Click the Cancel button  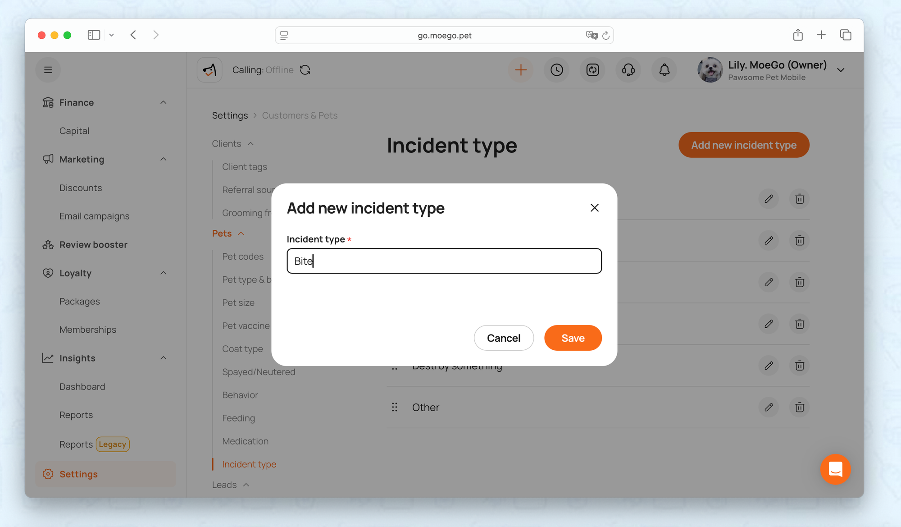click(503, 338)
